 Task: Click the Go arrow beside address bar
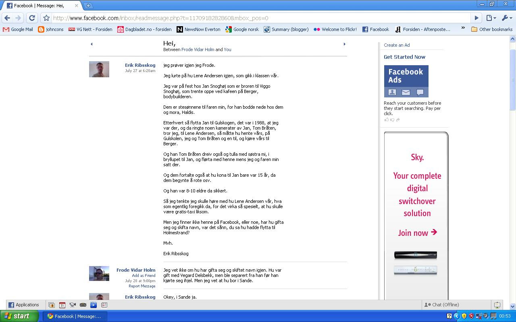pos(476,18)
